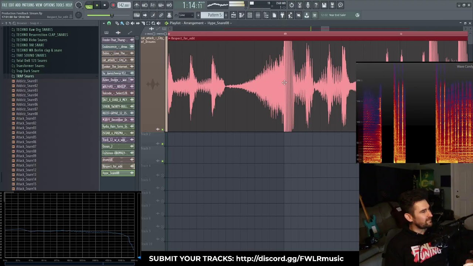473x266 pixels.
Task: Mute Track 1 with its green light
Action: click(x=162, y=130)
